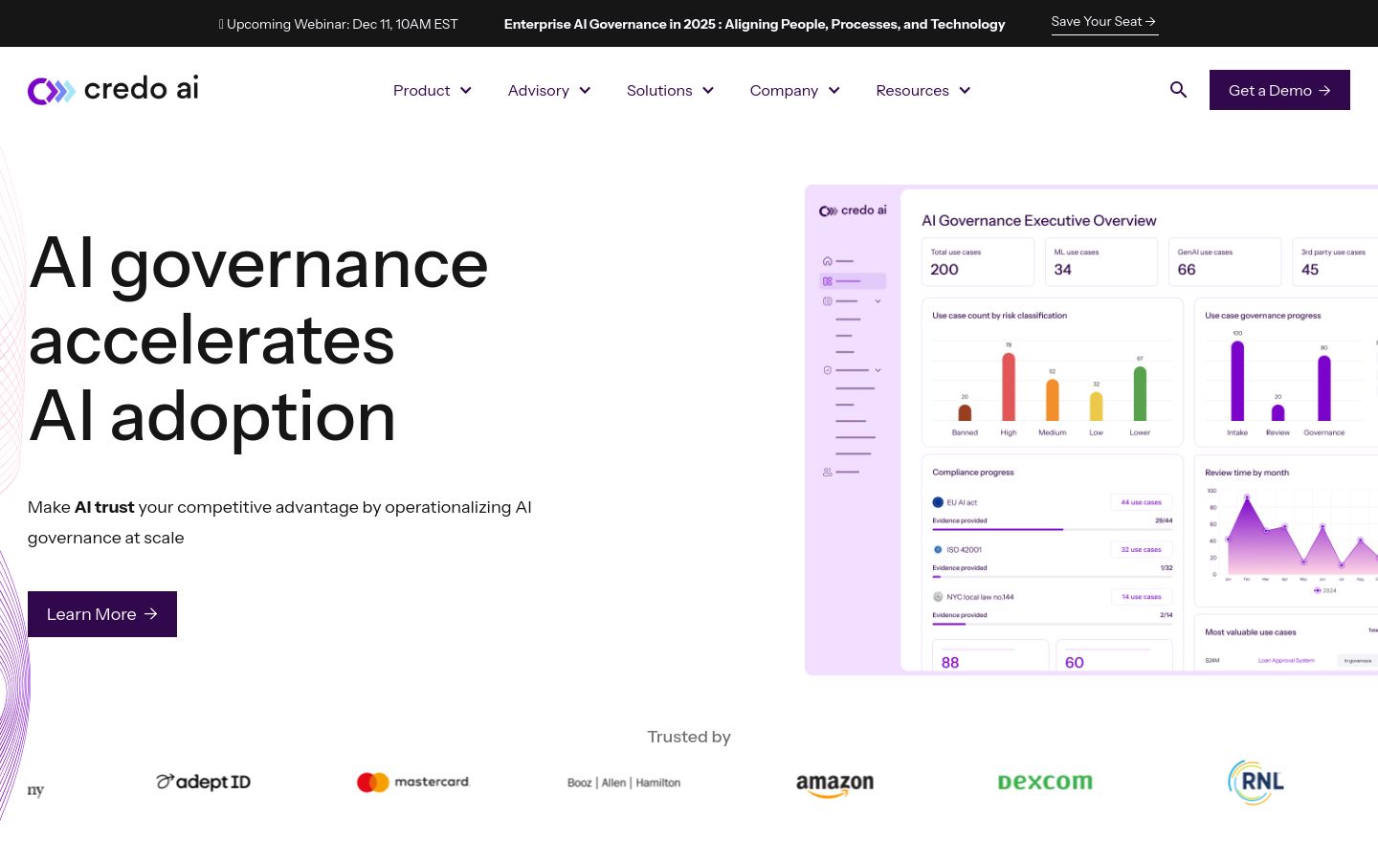The image size is (1378, 861).
Task: Click the dashboard preview home icon
Action: (x=828, y=261)
